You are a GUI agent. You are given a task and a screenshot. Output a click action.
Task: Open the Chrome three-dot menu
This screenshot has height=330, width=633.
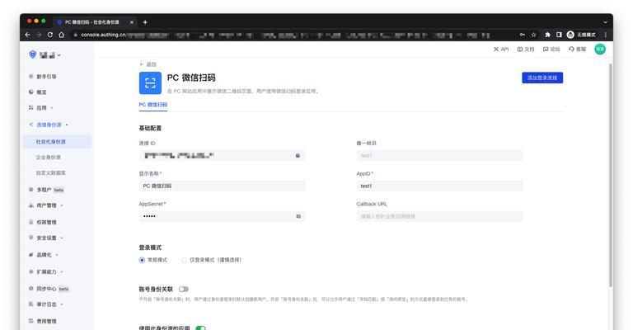tap(605, 35)
